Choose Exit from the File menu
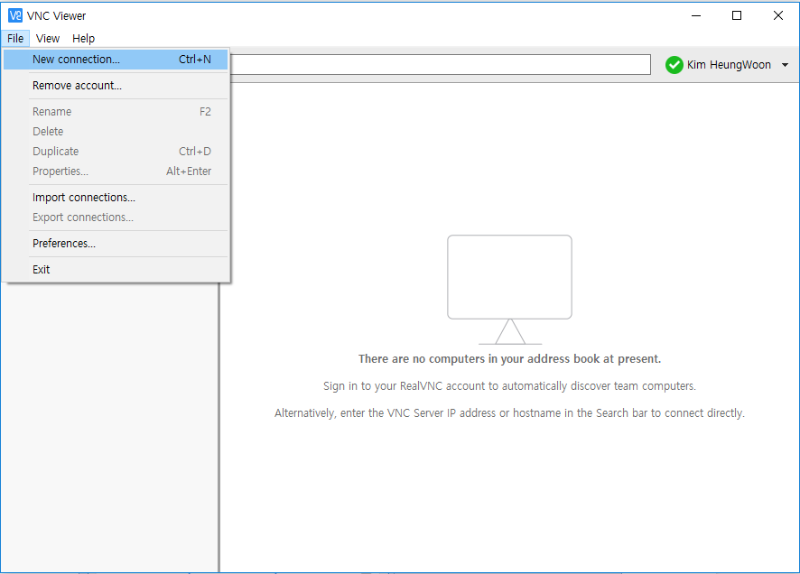 (116, 269)
